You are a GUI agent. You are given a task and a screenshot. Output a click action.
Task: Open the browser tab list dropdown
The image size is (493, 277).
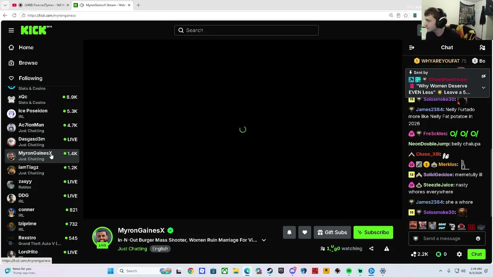[5, 5]
